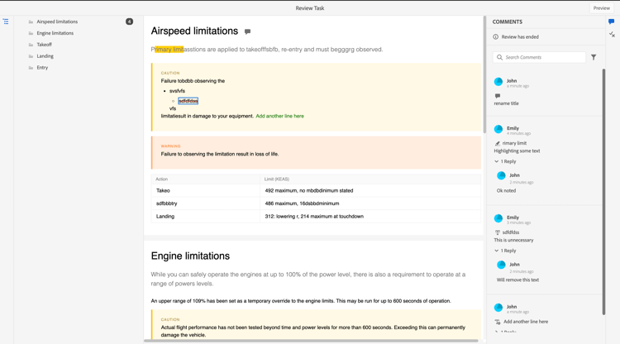Collapse the reply under Highlighting some text
Screen dimensions: 620x344
click(x=497, y=161)
